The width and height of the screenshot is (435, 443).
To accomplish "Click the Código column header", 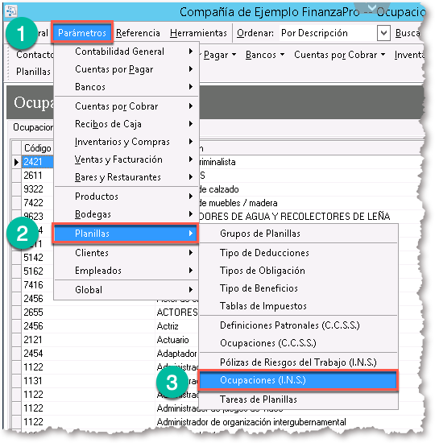I will (37, 147).
